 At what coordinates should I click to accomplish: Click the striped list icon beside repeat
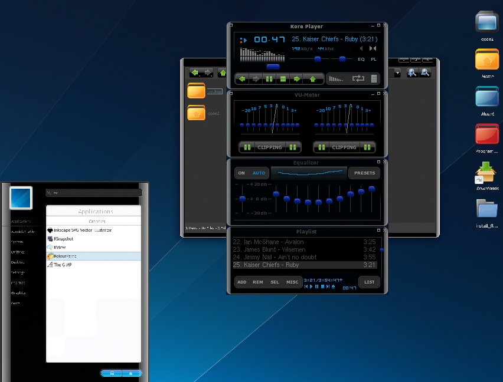[374, 79]
